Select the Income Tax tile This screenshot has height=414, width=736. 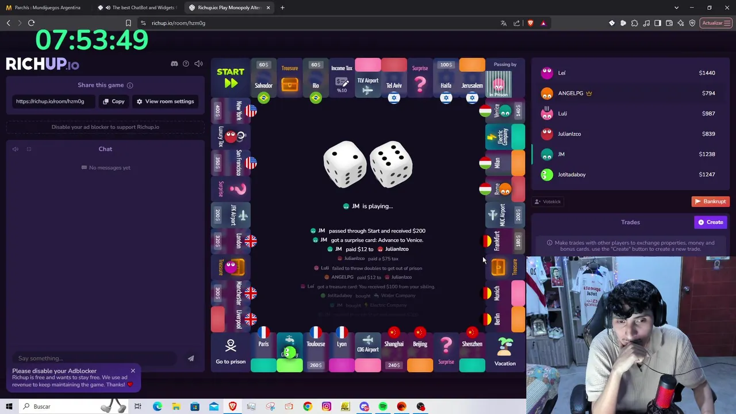point(342,79)
